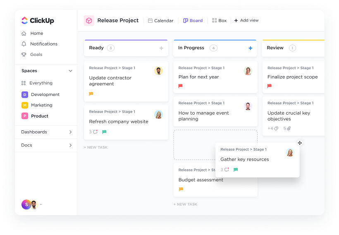Click attachment icon on Update crucial key objectives
Viewport: 339px width, 235px height.
pyautogui.click(x=289, y=128)
